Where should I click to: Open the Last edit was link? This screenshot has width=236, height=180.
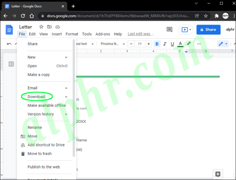(141, 34)
